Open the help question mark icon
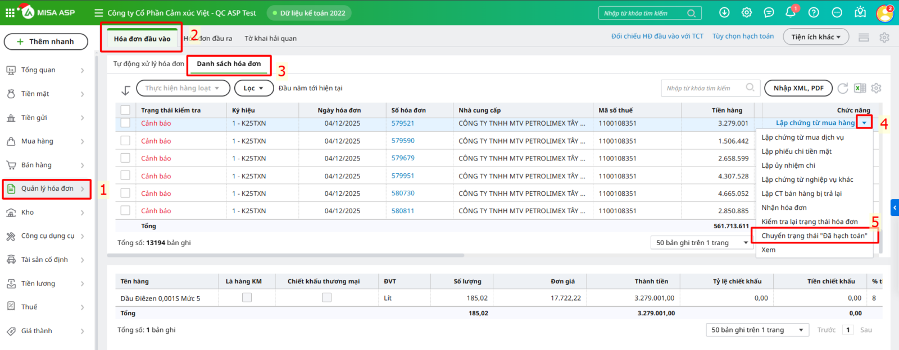Viewport: 899px width, 350px height. pyautogui.click(x=814, y=12)
